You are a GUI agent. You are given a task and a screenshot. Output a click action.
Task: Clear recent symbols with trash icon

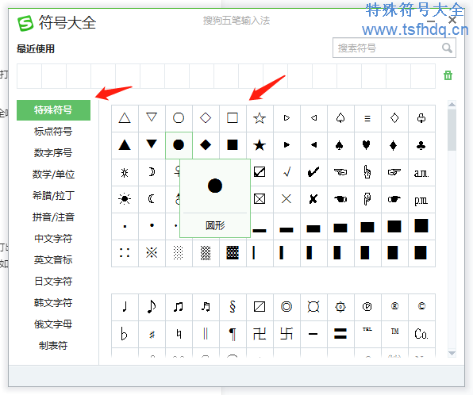point(448,75)
